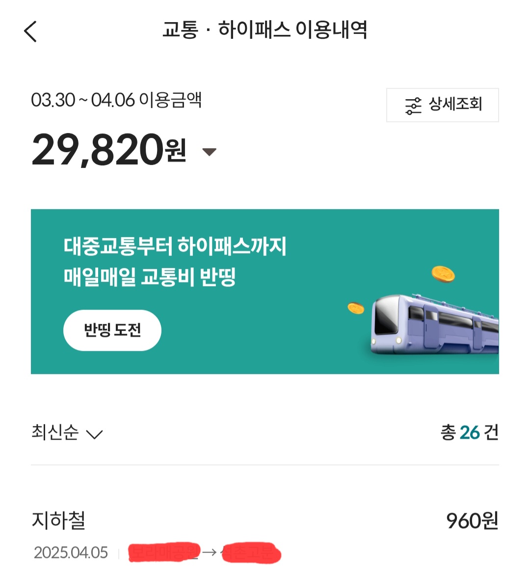Tap the 29,820원 total amount
This screenshot has height=585, width=530.
[109, 150]
